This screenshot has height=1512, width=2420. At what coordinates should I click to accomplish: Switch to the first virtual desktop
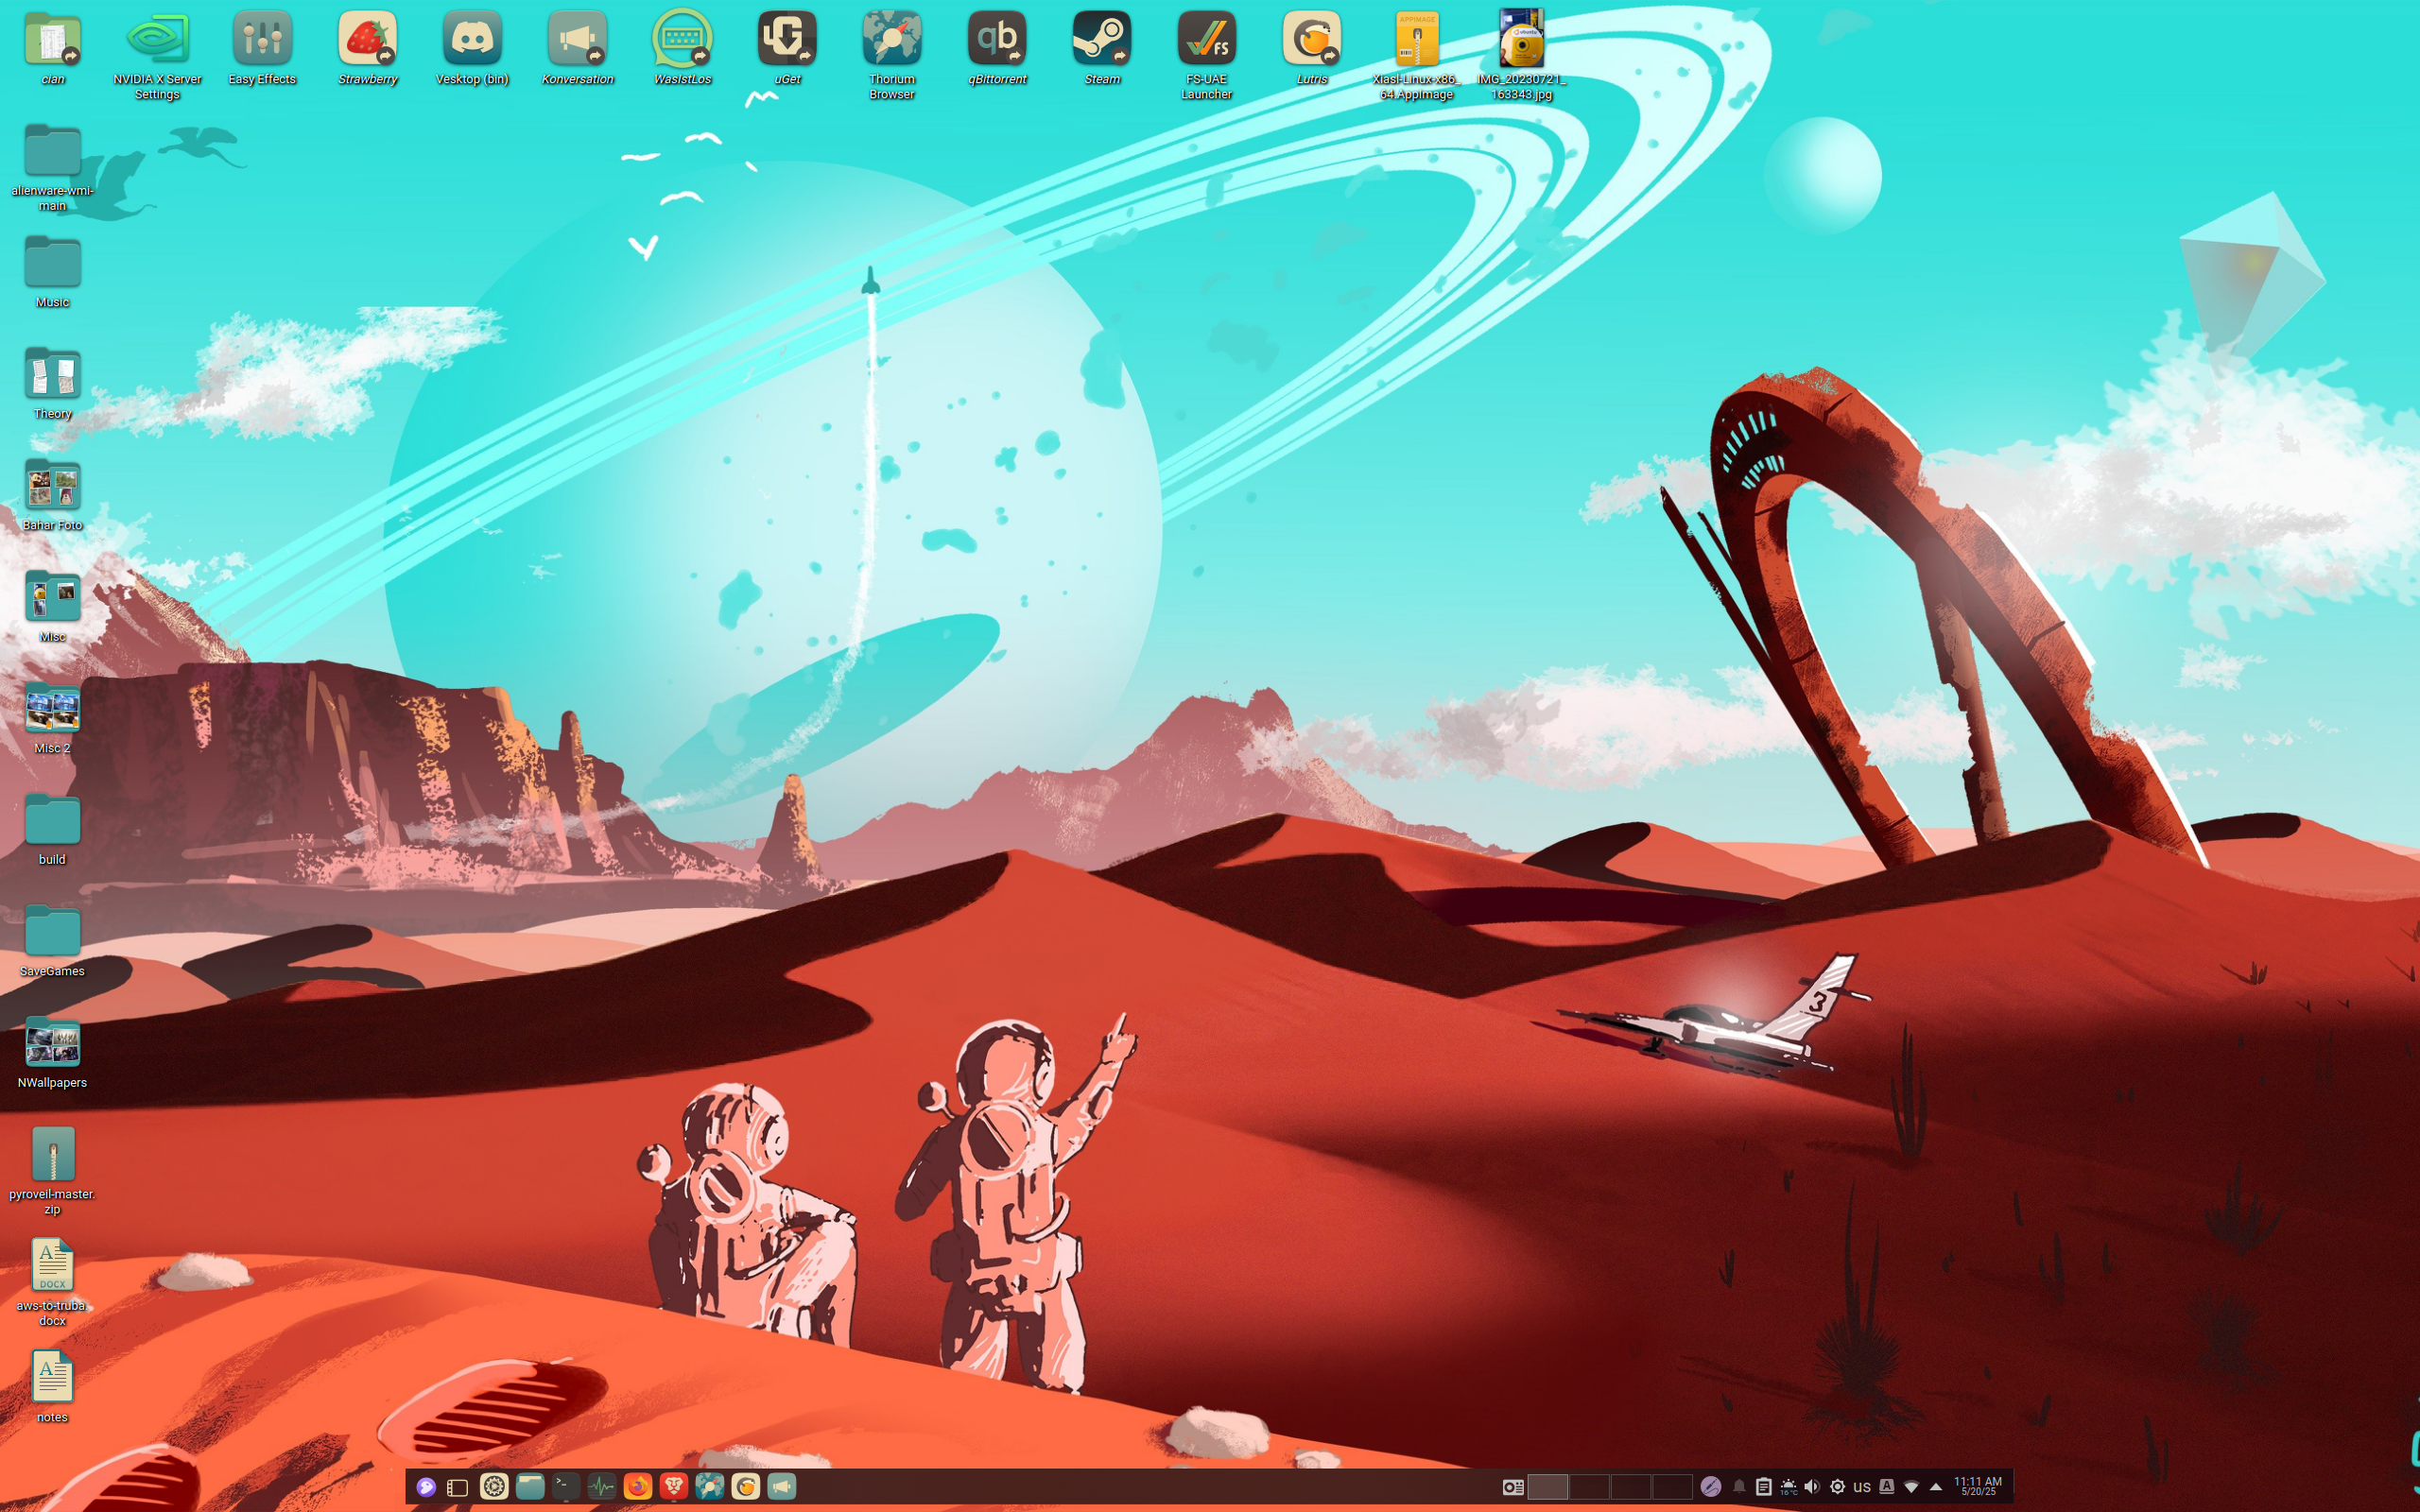coord(1548,1487)
